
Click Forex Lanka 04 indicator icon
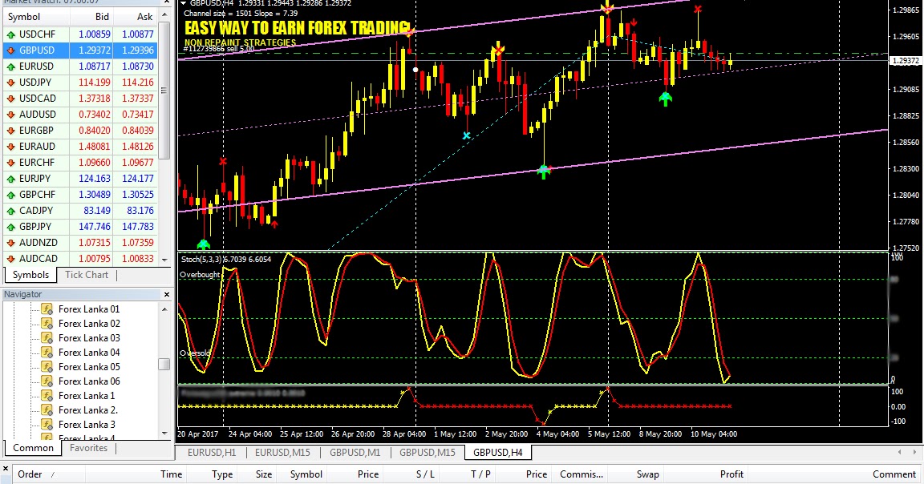[47, 352]
